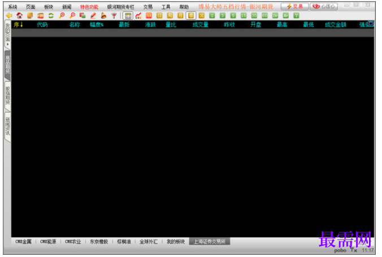Open the yellow sticky note icon
The height and width of the screenshot is (257, 382).
click(30, 16)
